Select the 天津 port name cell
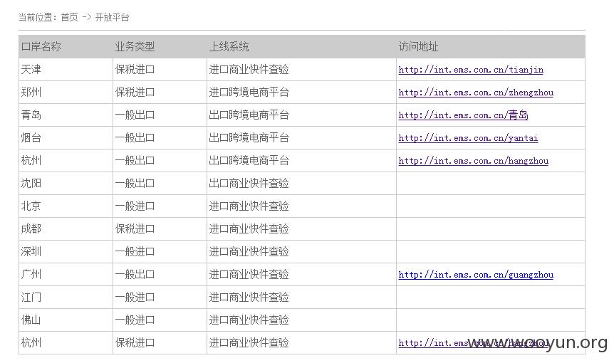 pyautogui.click(x=66, y=70)
